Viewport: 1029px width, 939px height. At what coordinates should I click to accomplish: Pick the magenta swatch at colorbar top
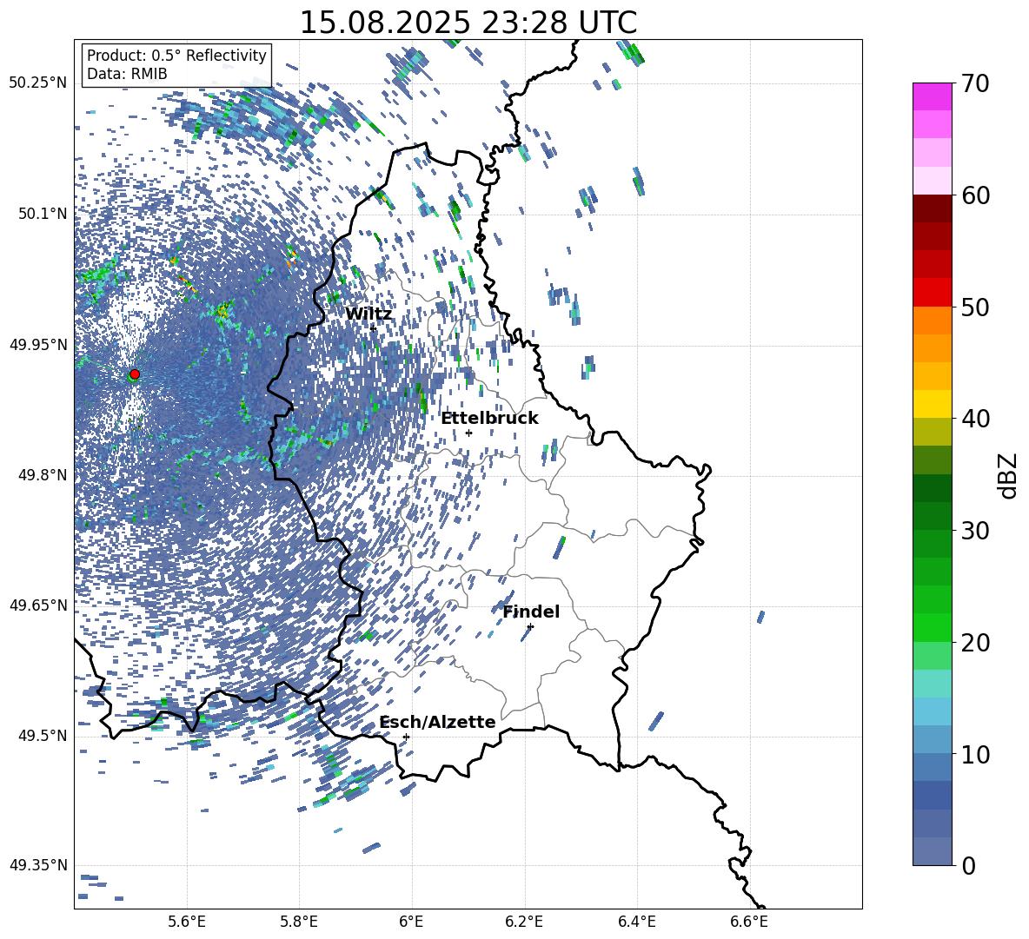(932, 96)
